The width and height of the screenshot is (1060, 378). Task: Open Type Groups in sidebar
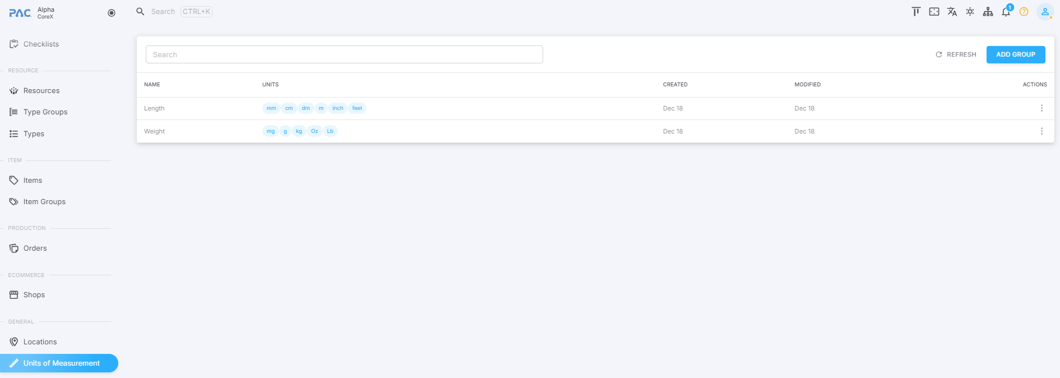point(45,112)
